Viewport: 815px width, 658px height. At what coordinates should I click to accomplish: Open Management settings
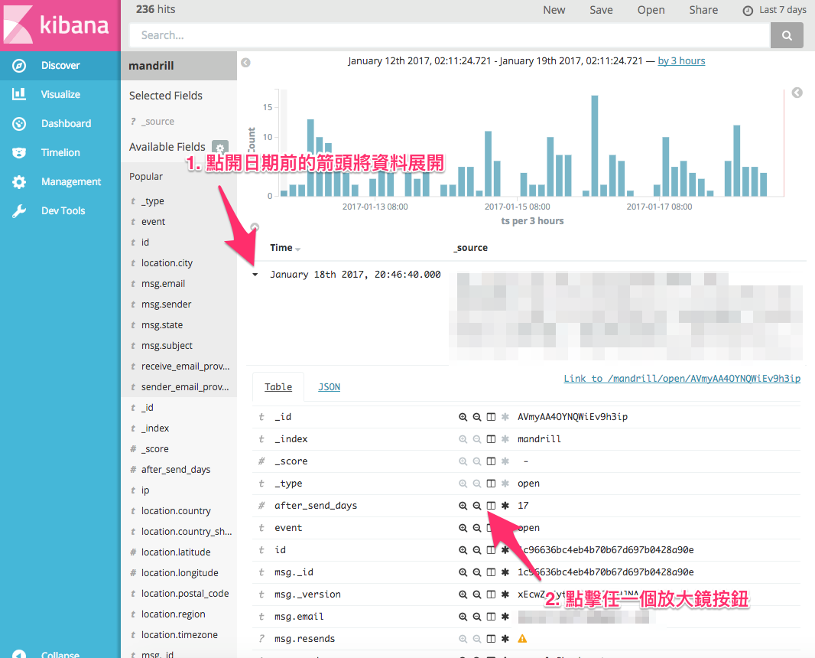(x=60, y=182)
